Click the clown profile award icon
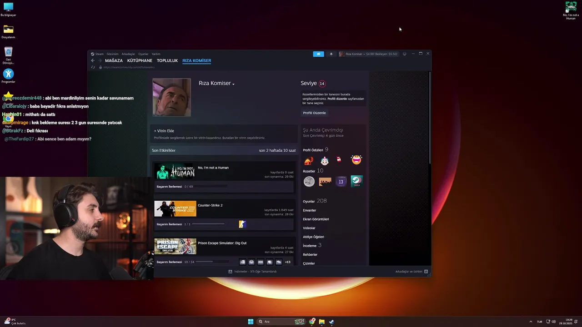The image size is (582, 327). click(x=325, y=160)
